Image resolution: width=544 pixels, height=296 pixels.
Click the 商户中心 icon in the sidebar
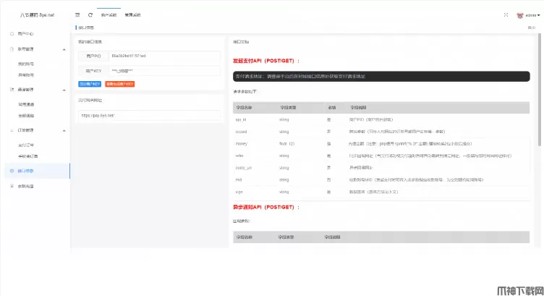(x=12, y=33)
